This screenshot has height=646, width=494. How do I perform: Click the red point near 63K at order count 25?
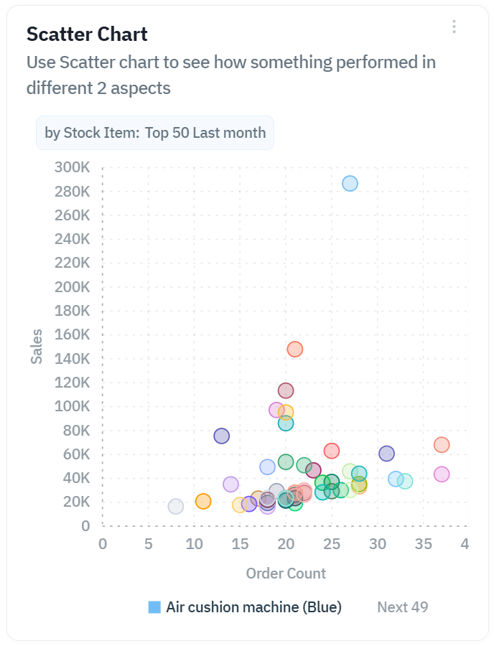[x=331, y=451]
